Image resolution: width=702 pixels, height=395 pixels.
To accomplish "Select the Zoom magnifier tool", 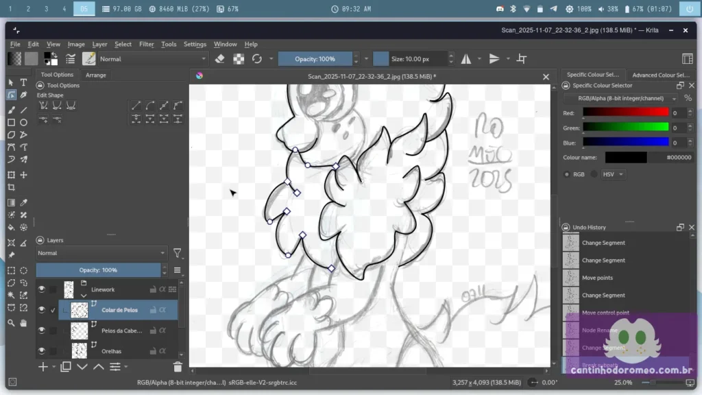I will tap(11, 323).
